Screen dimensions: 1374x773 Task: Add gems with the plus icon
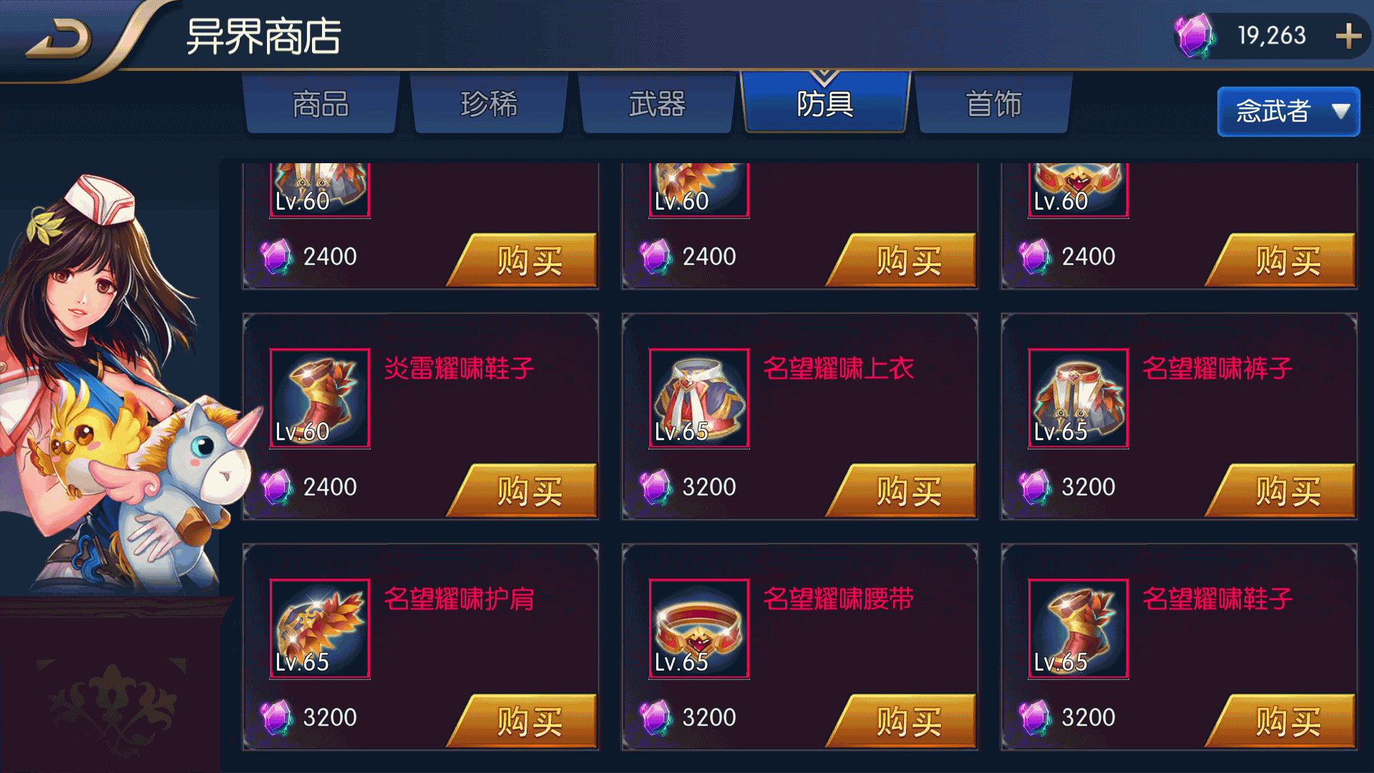point(1348,36)
